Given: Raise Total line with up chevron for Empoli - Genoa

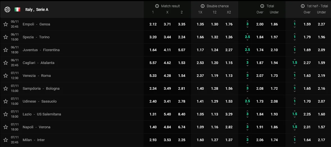Looking at the screenshot, I should point(247,21).
